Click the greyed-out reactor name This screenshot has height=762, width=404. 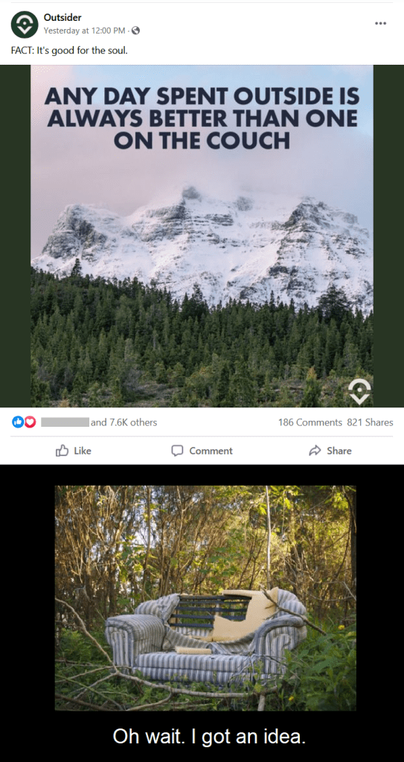point(65,422)
